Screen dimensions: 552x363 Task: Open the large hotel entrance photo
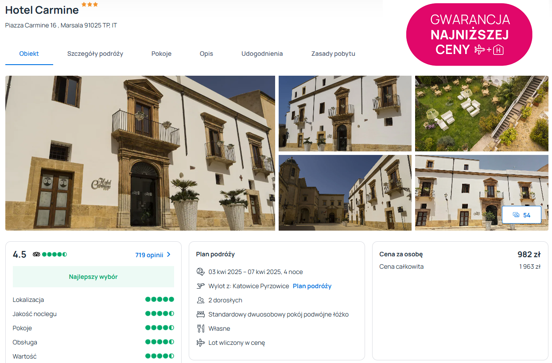coord(140,153)
